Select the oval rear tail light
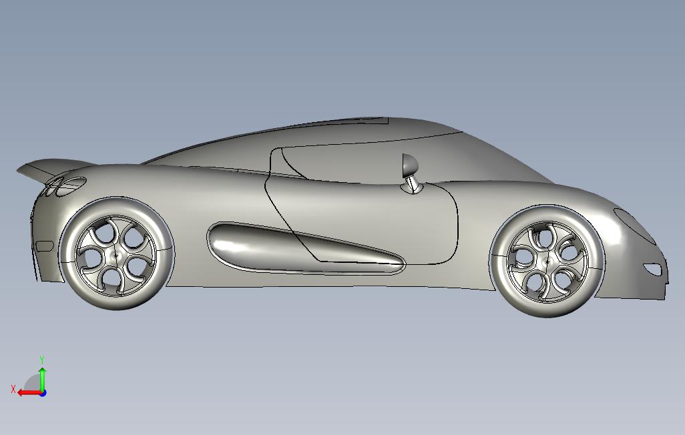Viewport: 685px width, 435px height. pos(72,186)
